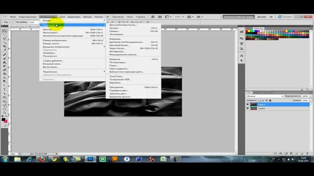314x176 pixels.
Task: Select the Move tool in the toolbox
Action: (x=4, y=31)
